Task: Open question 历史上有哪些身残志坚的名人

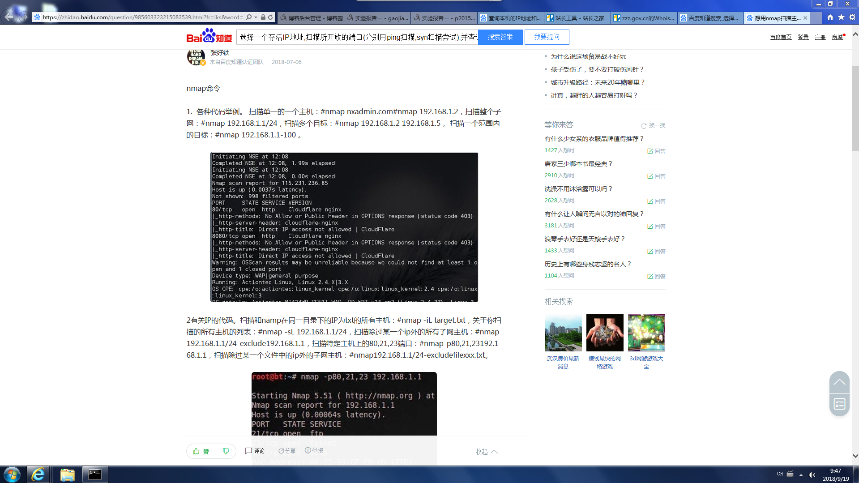Action: click(x=588, y=264)
